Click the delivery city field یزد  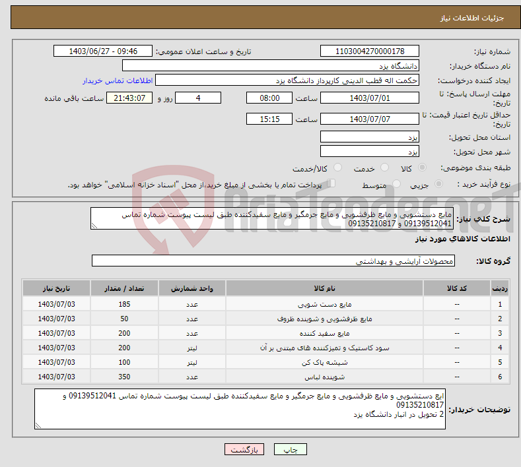[x=370, y=151]
